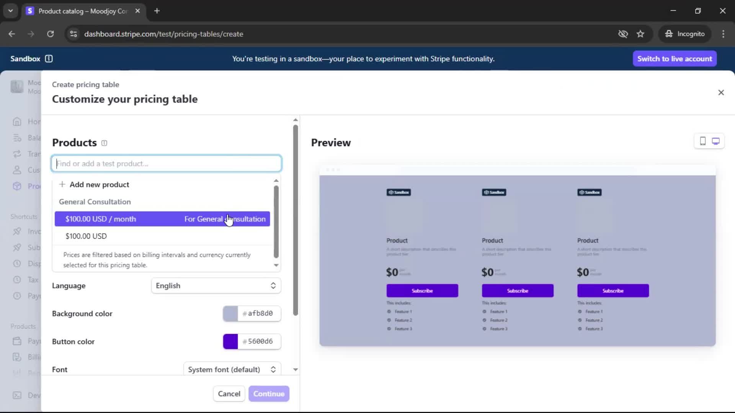Expand browser tab search chevron
Image resolution: width=735 pixels, height=413 pixels.
[x=10, y=11]
